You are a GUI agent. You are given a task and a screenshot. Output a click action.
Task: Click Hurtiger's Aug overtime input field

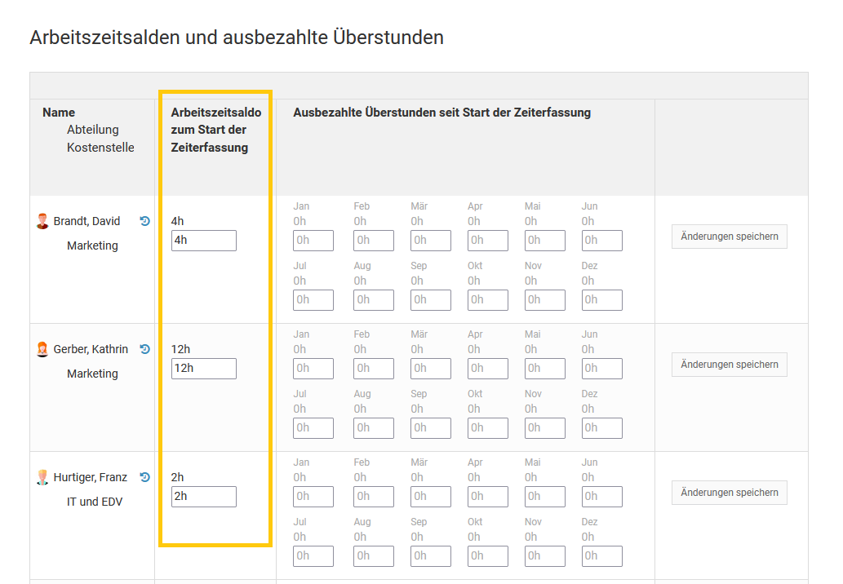[373, 556]
